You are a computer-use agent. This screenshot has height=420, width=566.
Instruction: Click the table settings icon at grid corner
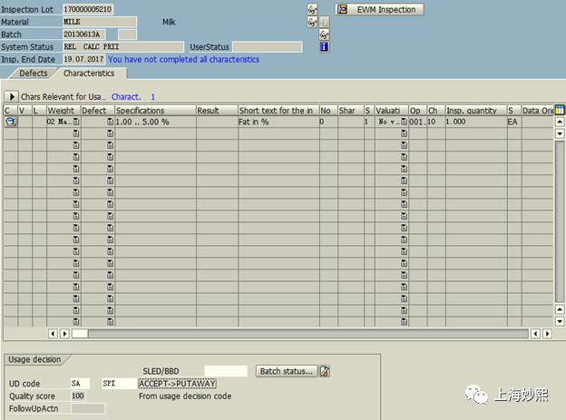pyautogui.click(x=560, y=110)
